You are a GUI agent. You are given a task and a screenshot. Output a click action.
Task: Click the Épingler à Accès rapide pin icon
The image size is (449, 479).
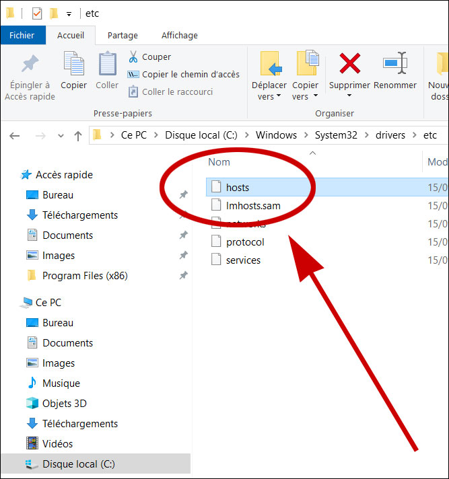coord(30,63)
